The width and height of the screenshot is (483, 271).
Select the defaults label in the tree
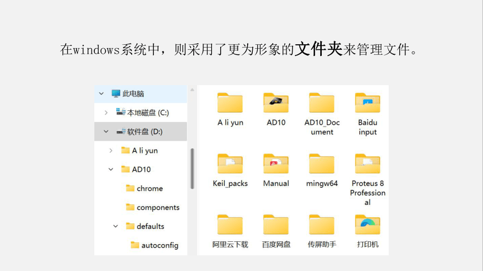coord(151,226)
